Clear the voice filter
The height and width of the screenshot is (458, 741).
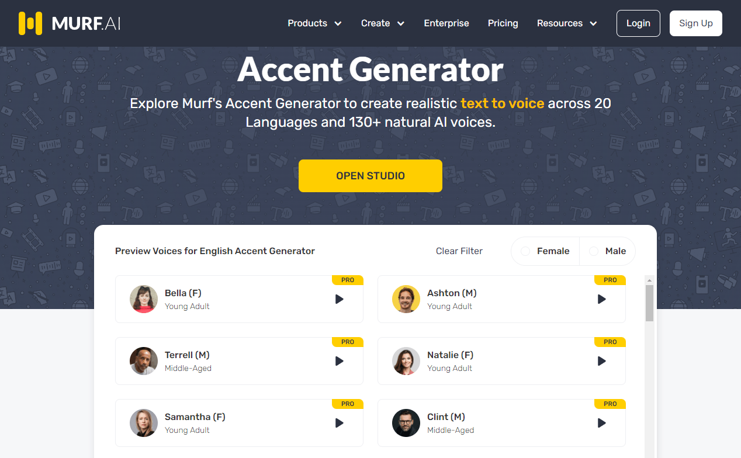point(459,251)
